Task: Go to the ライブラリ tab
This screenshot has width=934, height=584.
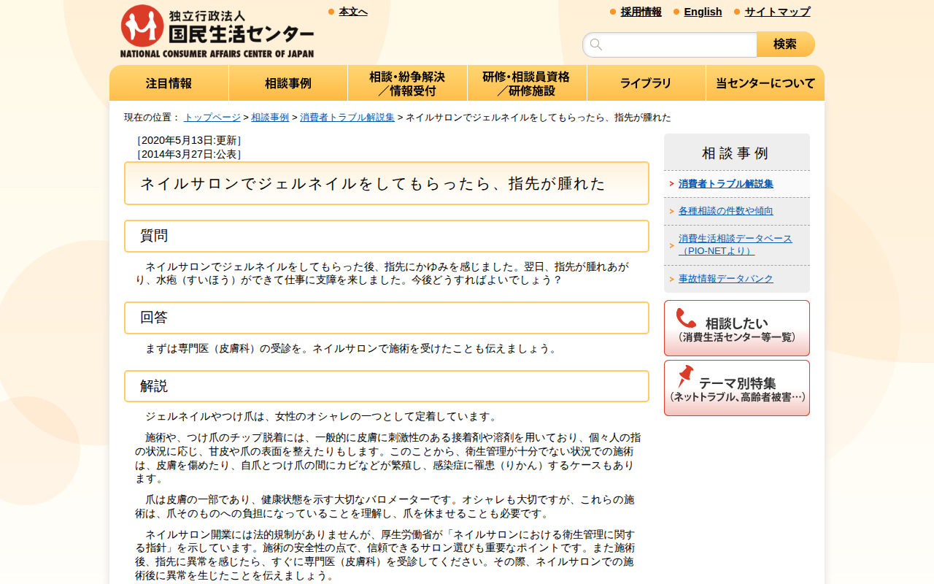Action: (647, 83)
